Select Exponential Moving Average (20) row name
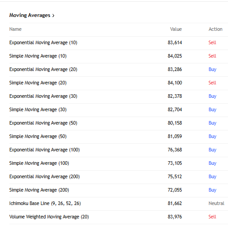The image size is (228, 226). (x=43, y=69)
